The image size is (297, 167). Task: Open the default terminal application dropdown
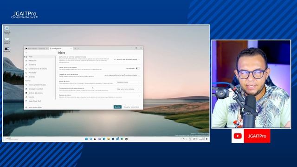tap(127, 59)
